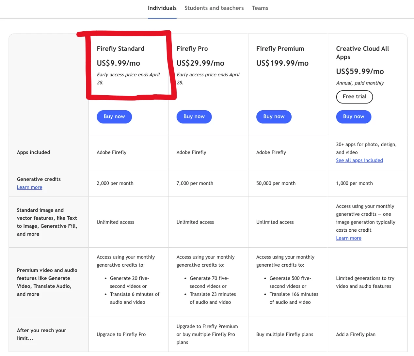This screenshot has width=414, height=356.
Task: Switch to the Individuals tab
Action: (162, 8)
